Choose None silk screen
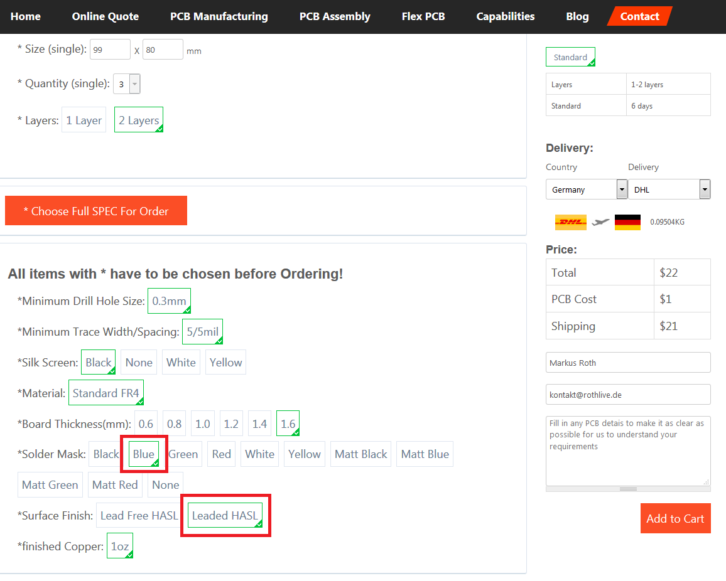Screen dimensions: 726x581 click(x=139, y=362)
